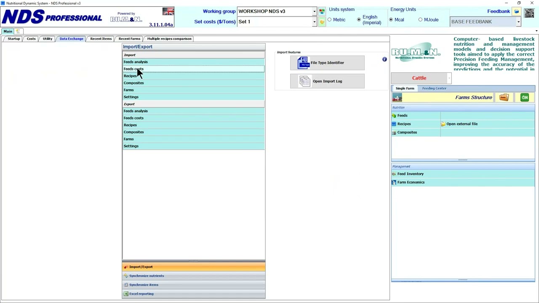Open the Startup tab
Screen dimensions: 539x303
tap(14, 39)
